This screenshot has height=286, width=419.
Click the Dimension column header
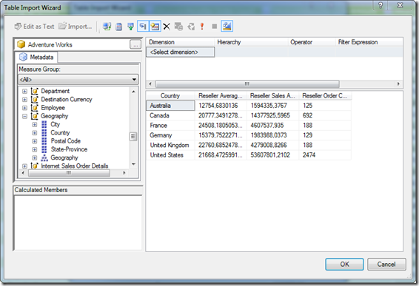click(x=180, y=42)
